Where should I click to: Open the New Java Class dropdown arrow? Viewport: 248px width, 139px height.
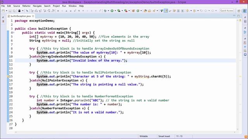pos(141,11)
